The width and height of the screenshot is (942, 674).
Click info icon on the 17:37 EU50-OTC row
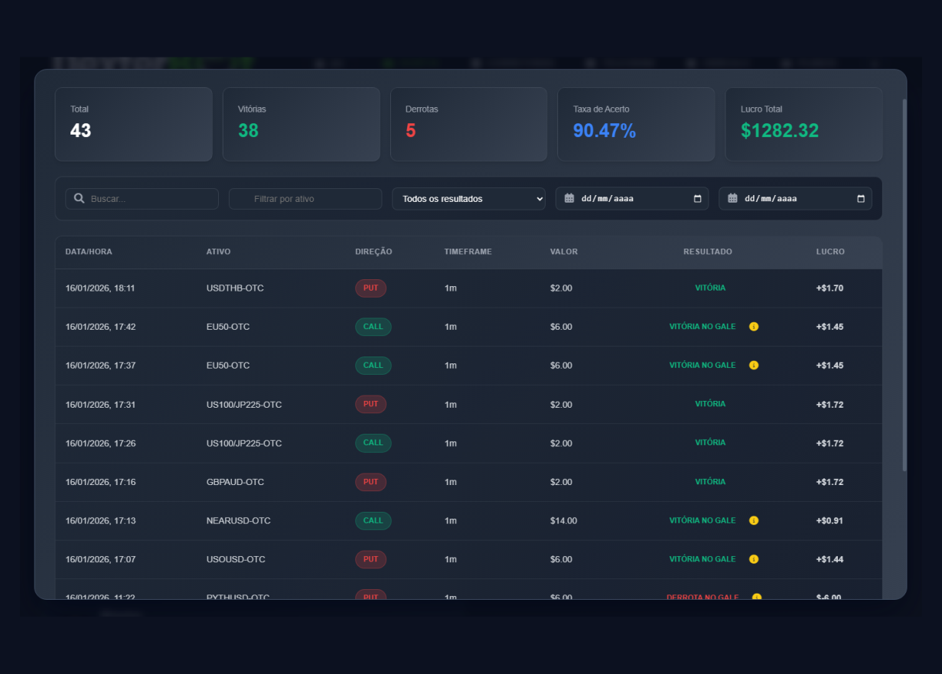(x=754, y=366)
